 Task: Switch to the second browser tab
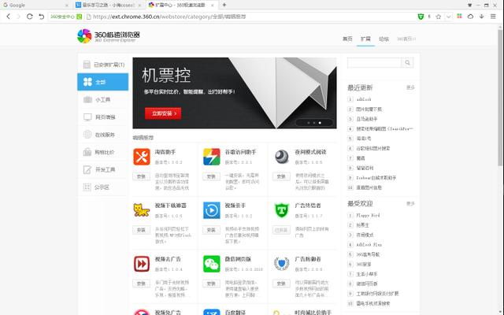coord(109,6)
